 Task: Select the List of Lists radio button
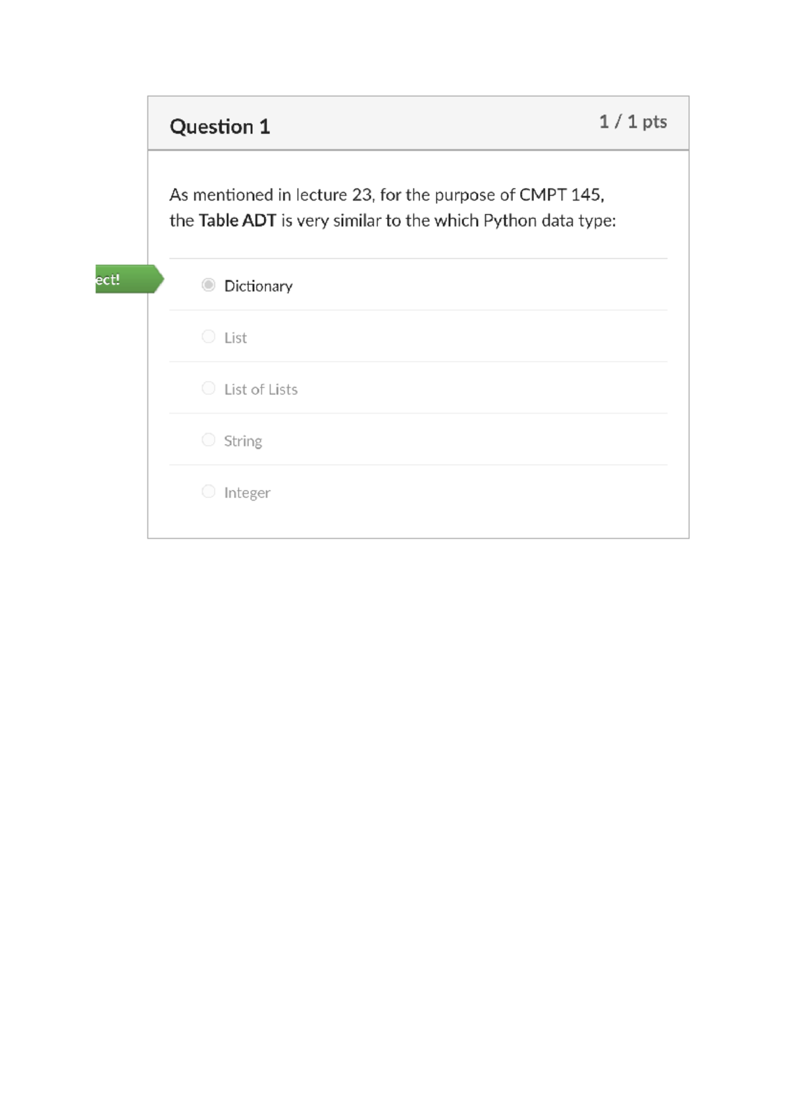coord(208,388)
